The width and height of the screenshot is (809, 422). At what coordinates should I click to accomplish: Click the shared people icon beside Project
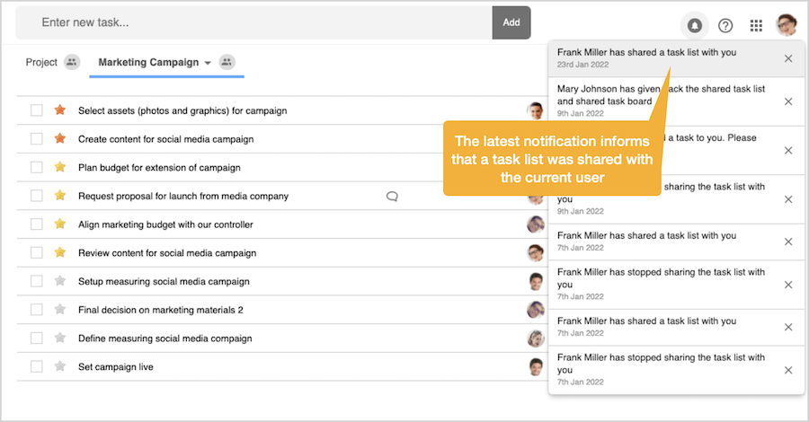click(x=72, y=62)
